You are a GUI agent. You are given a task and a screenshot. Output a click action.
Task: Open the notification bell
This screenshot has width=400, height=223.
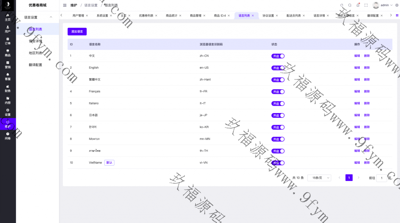358,5
